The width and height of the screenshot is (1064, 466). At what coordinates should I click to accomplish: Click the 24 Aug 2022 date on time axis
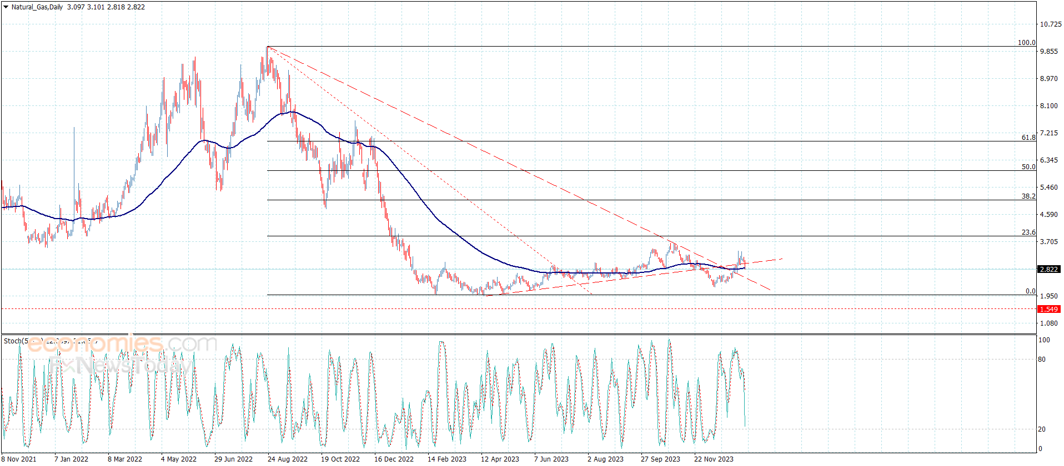coord(287,459)
